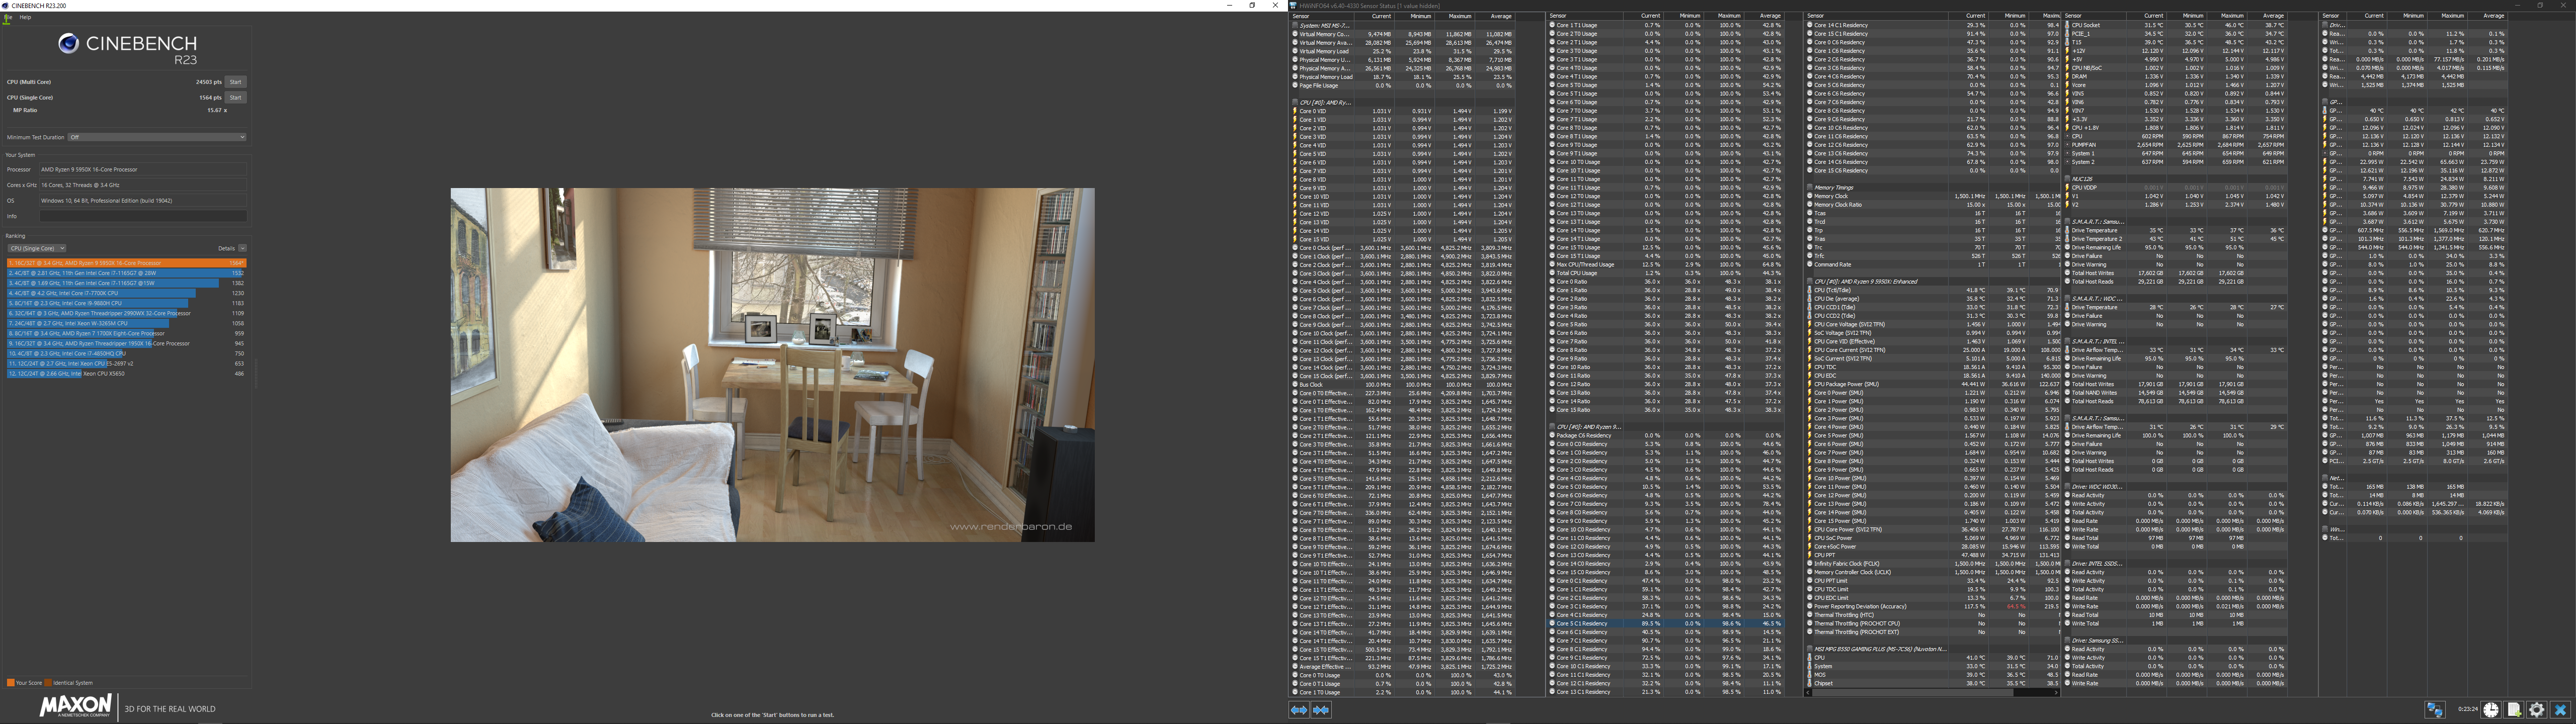Click the logging sheet icon in HWiNFO
The height and width of the screenshot is (724, 2576).
(2514, 709)
